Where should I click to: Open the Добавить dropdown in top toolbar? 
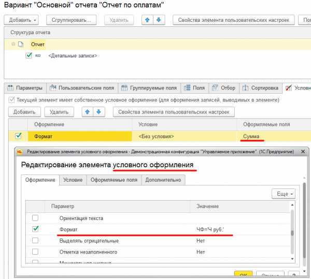(21, 20)
